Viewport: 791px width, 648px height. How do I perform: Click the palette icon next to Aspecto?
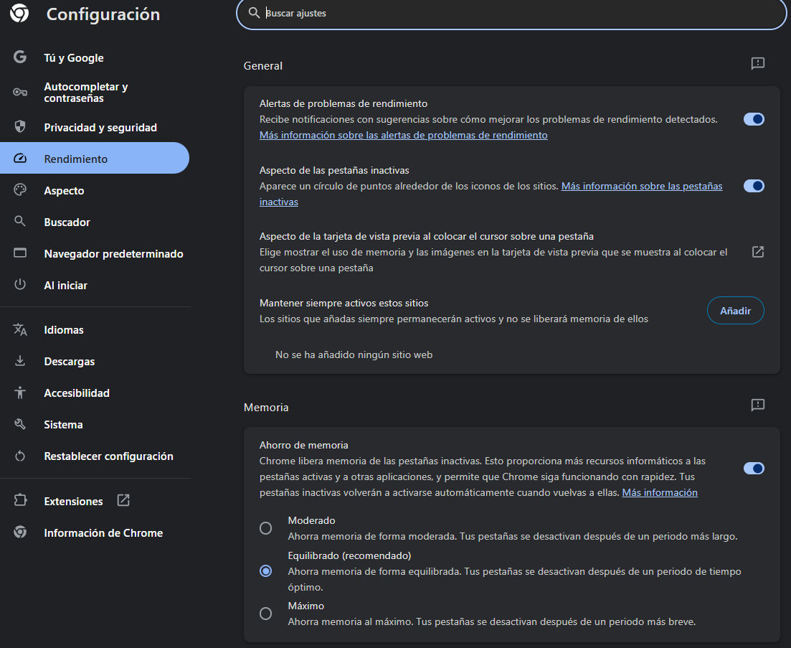[x=20, y=190]
